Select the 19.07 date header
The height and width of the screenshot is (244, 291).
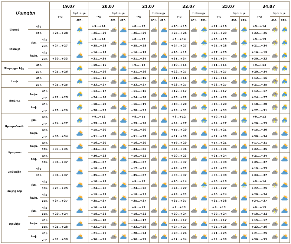68,6
